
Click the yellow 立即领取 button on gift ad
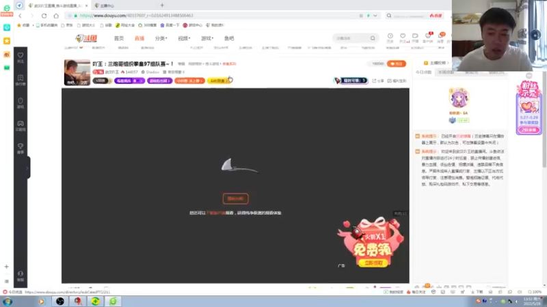pos(373,263)
